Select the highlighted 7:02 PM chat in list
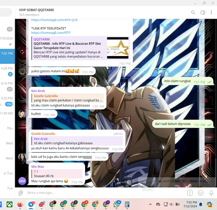 7,56
